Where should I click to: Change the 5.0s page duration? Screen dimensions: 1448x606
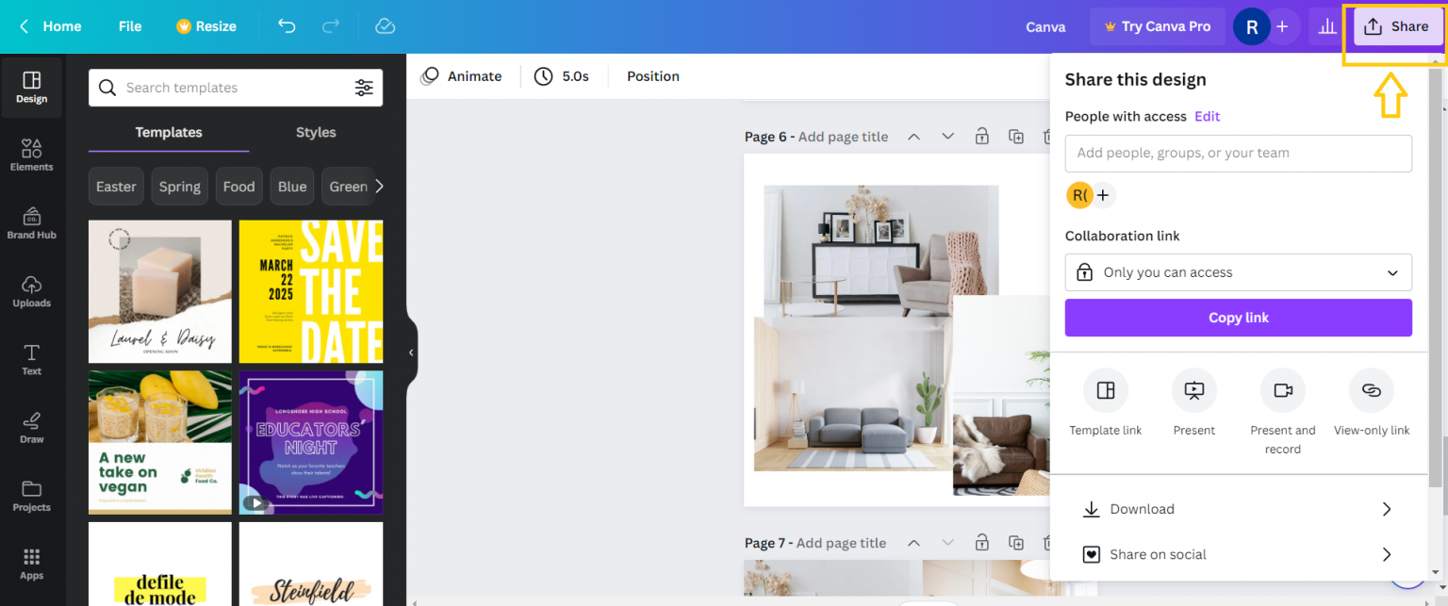coord(562,76)
